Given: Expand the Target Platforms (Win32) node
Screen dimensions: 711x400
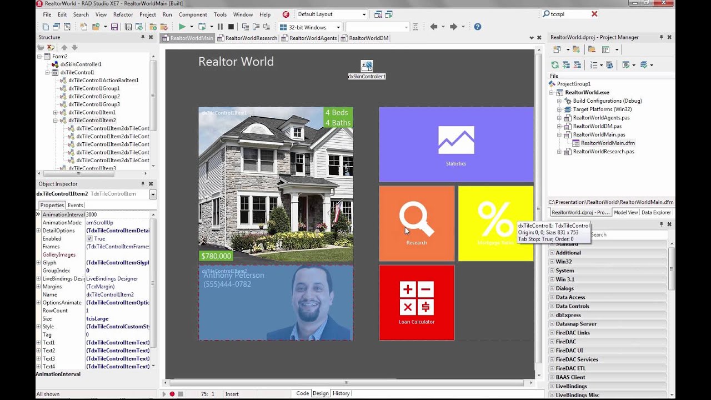Looking at the screenshot, I should [x=559, y=109].
